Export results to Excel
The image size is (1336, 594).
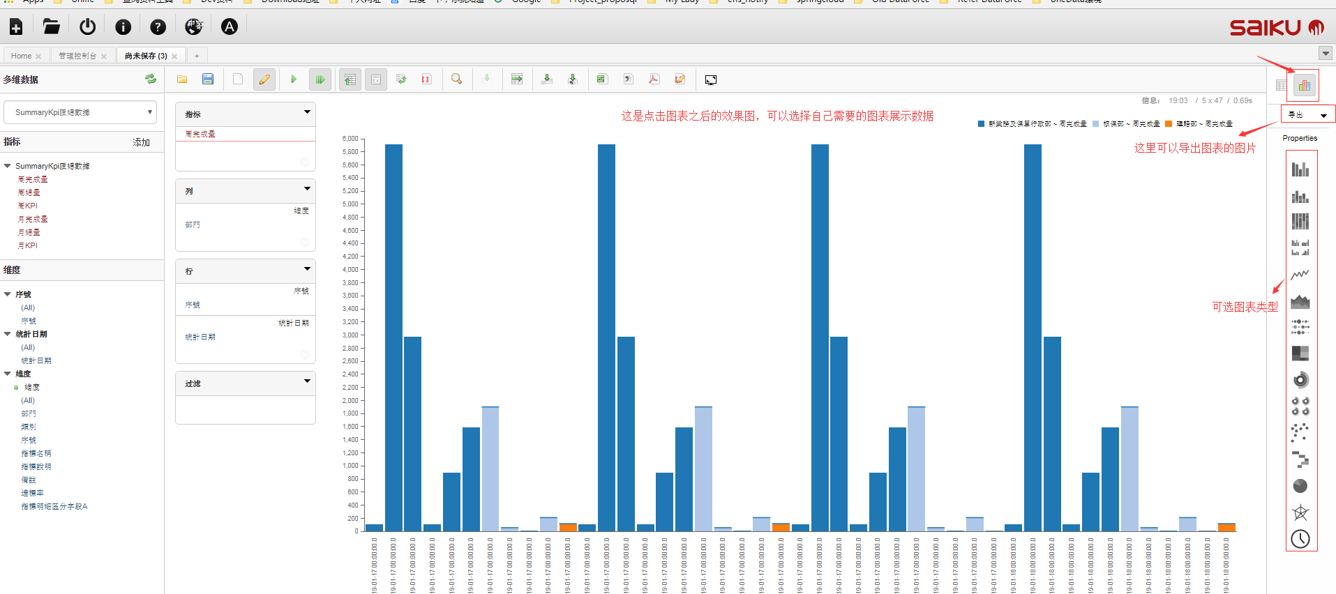pos(601,79)
